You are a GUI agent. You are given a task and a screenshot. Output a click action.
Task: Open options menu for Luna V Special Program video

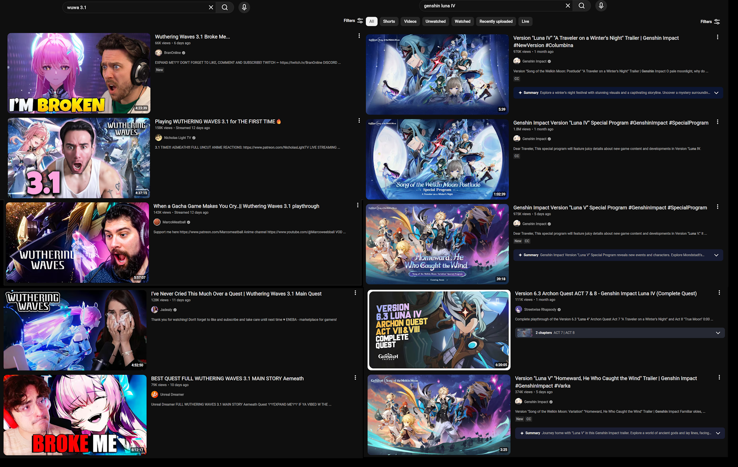tap(717, 207)
